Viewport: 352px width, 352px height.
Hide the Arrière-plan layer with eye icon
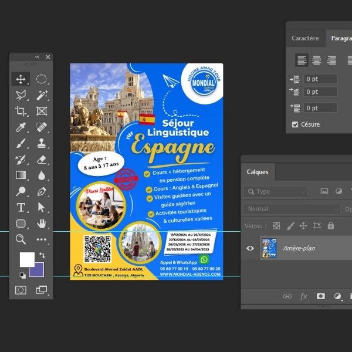251,248
